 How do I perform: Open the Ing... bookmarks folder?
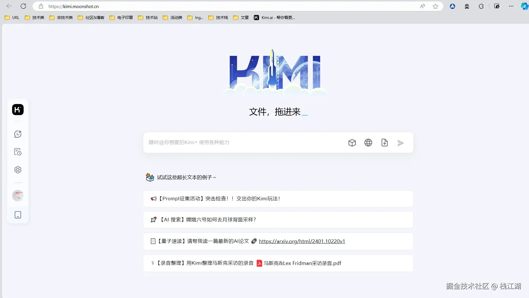pos(195,18)
